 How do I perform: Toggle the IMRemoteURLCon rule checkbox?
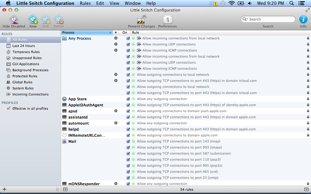pos(128,135)
